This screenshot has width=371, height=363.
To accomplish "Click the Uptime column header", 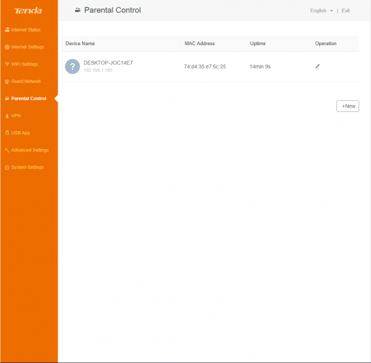I will (x=258, y=43).
